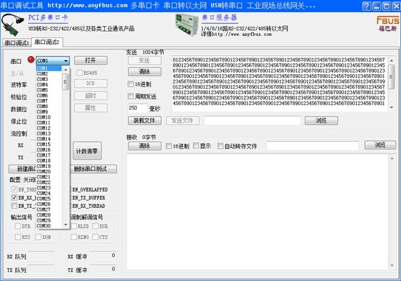Switch to the 串口调试1 tab
Screen dimensions: 401x281
17,43
